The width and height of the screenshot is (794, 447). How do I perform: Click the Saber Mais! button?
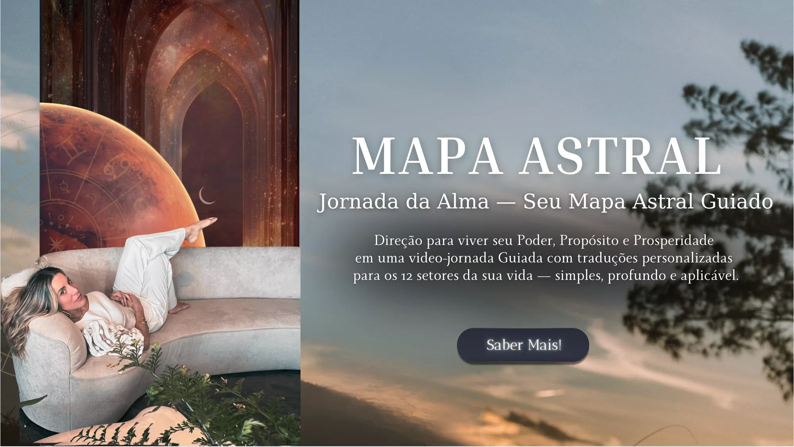523,345
